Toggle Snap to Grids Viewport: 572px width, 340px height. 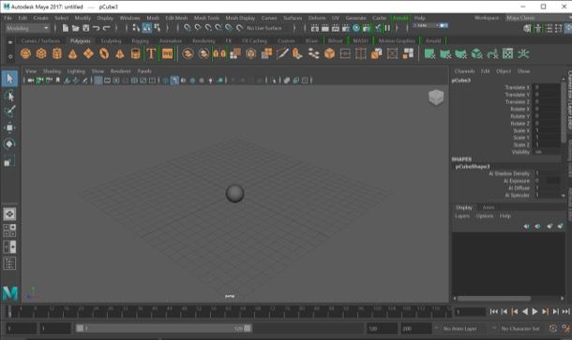pos(188,28)
